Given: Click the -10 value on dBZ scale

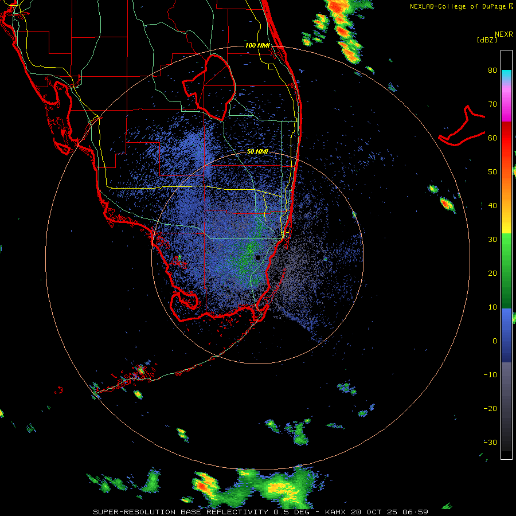Looking at the screenshot, I should tap(490, 375).
